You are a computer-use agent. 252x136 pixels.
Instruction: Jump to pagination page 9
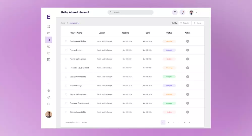[x=190, y=122]
